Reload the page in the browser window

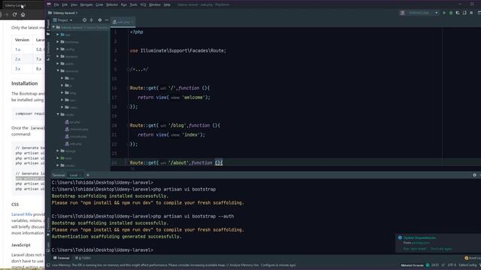pos(14,14)
